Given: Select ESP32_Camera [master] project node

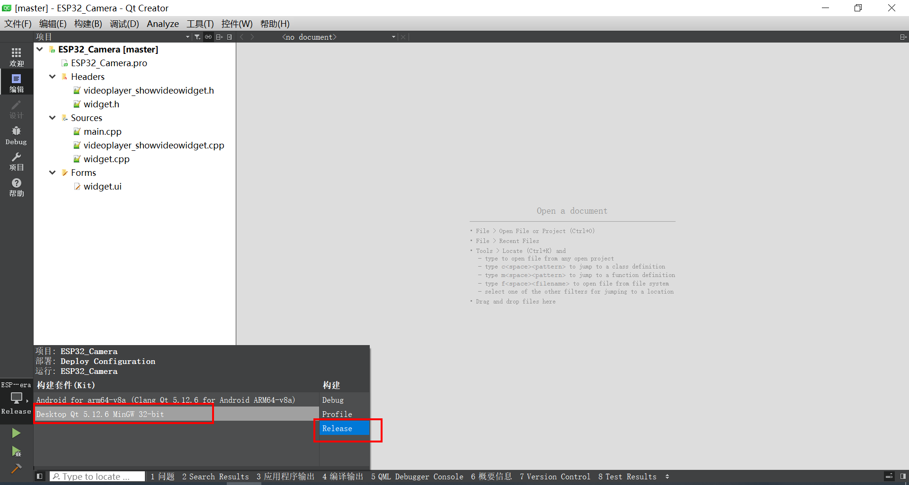Looking at the screenshot, I should [x=108, y=49].
